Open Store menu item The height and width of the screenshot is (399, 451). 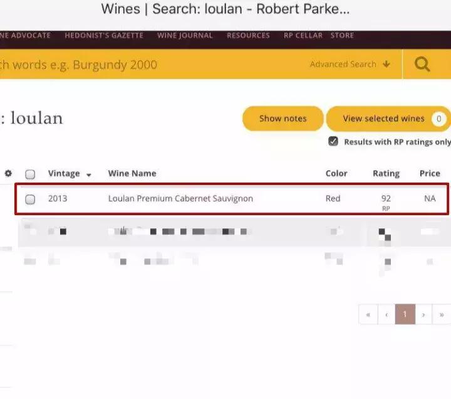(x=342, y=35)
